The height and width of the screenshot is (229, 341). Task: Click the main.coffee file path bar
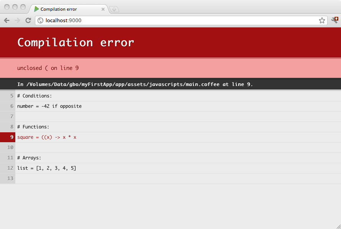point(135,84)
